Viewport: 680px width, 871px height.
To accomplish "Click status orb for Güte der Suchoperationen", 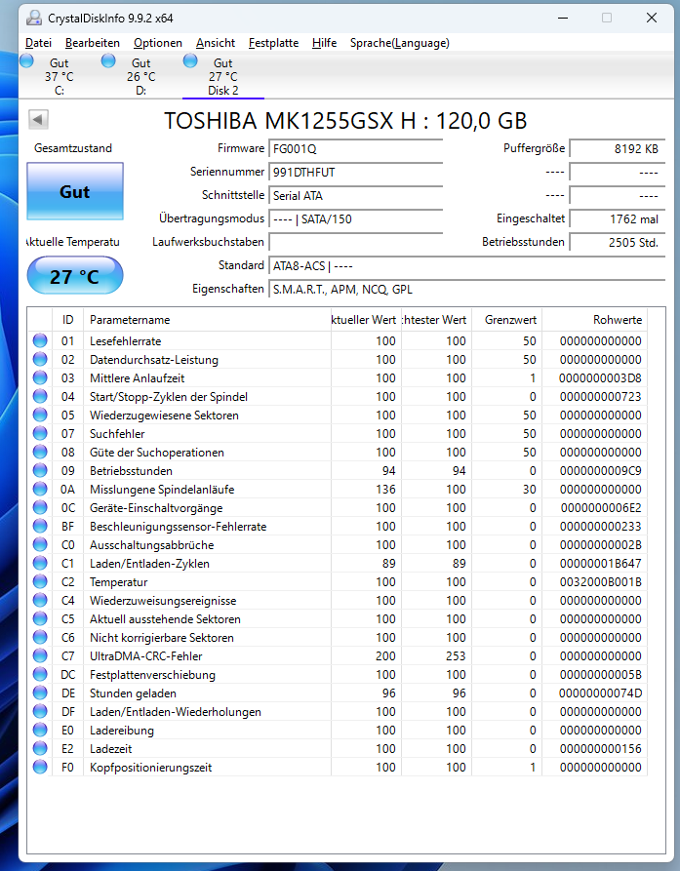I will (40, 452).
